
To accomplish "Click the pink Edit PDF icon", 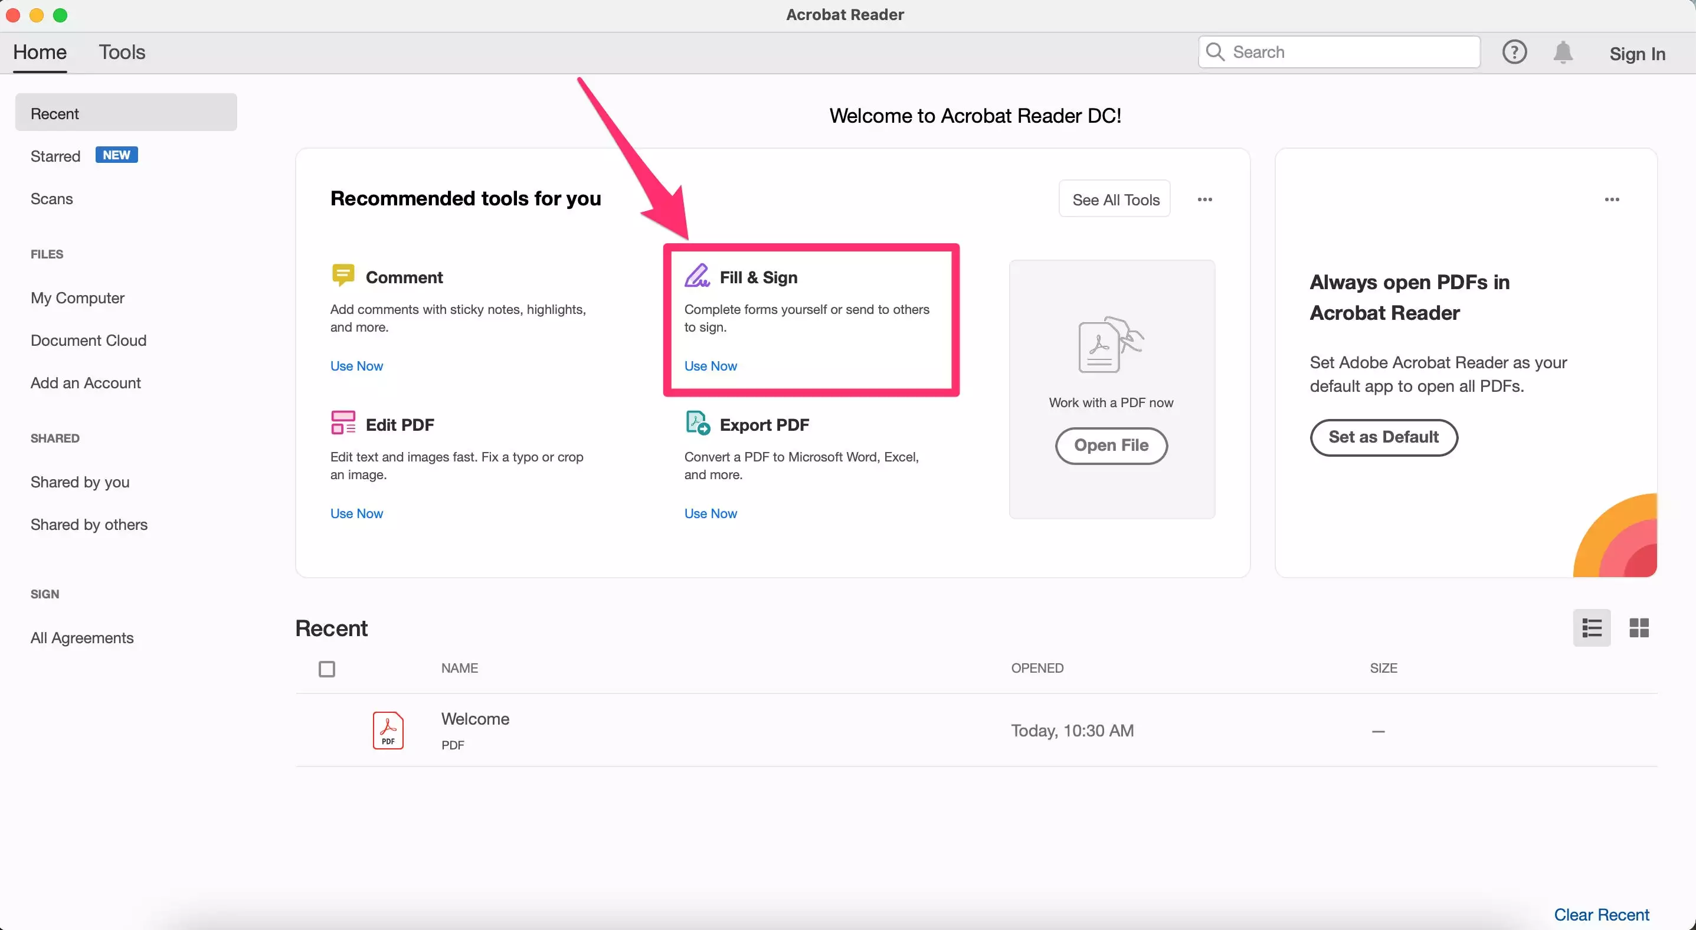I will point(343,423).
